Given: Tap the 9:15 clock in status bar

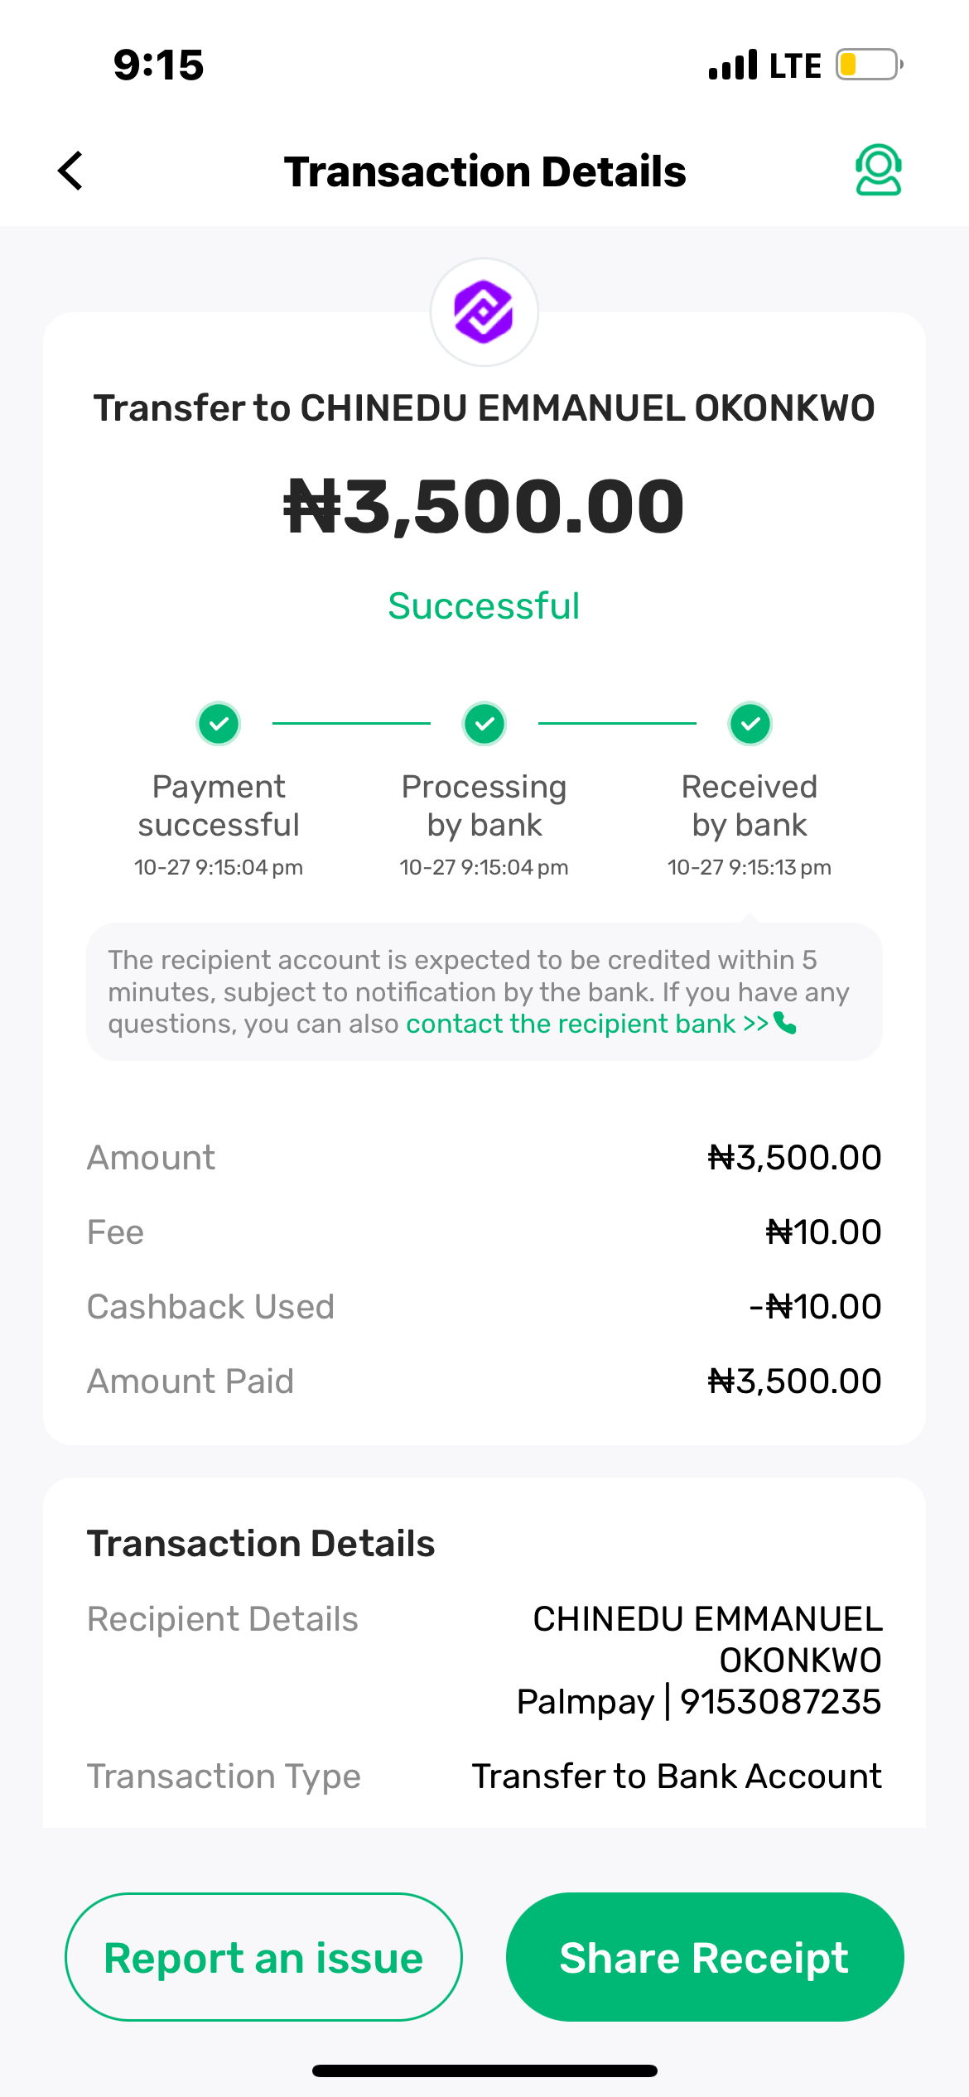Looking at the screenshot, I should [x=158, y=65].
